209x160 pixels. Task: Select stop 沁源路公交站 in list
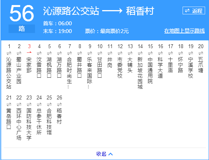9,73
